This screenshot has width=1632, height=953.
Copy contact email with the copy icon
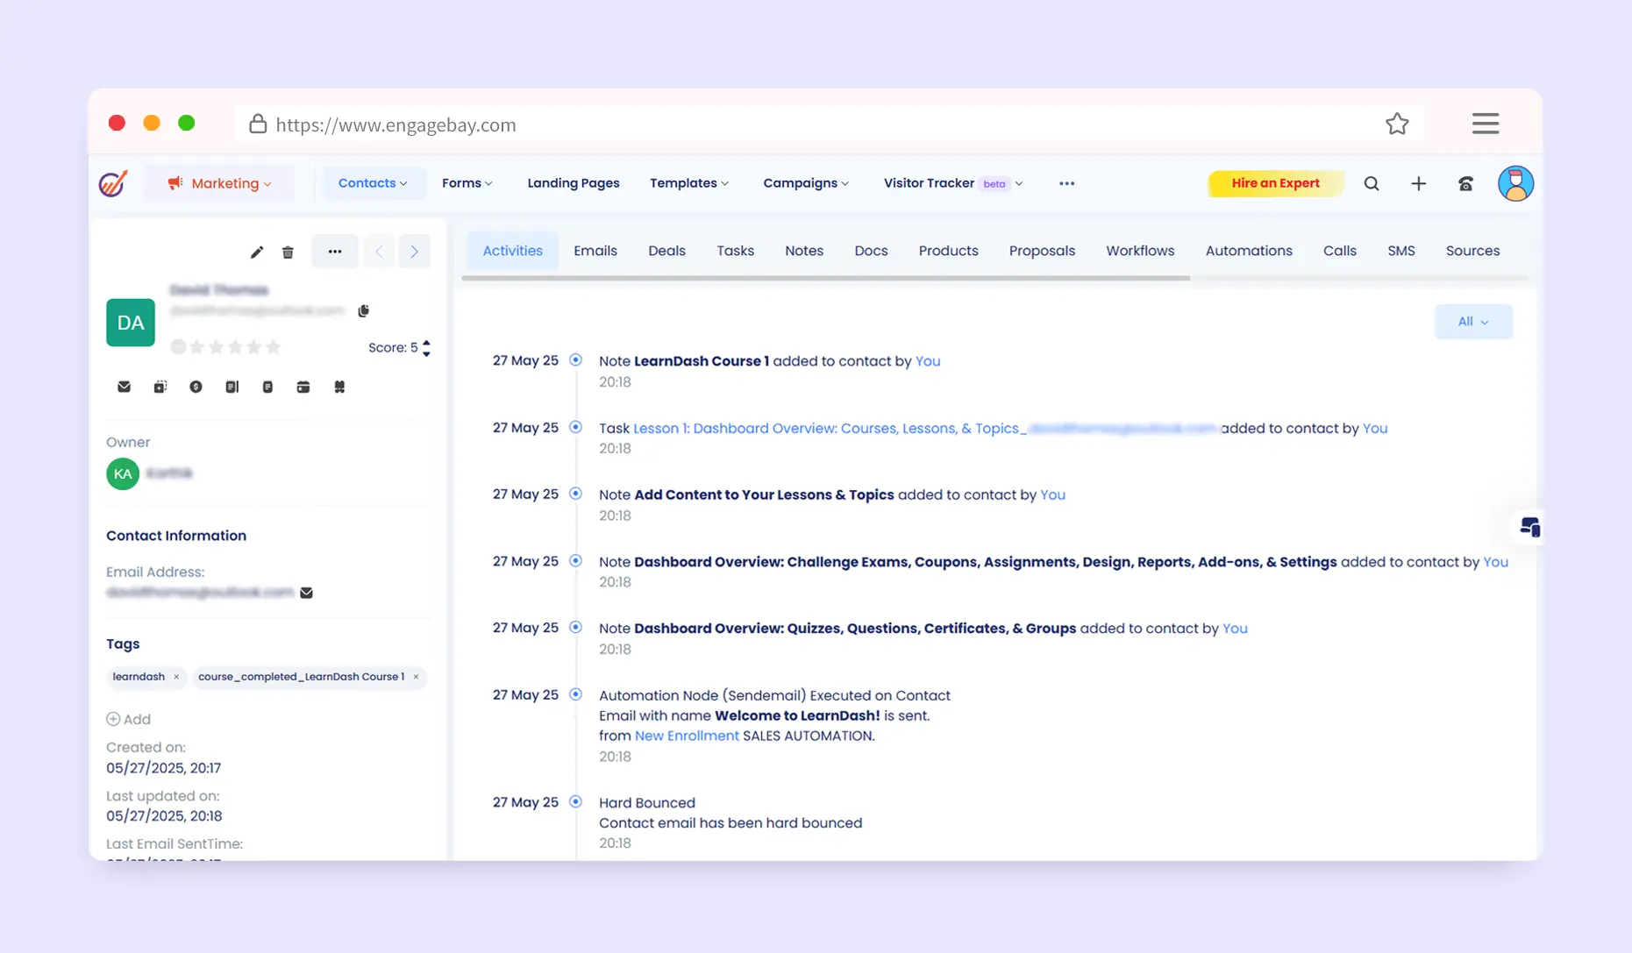[x=364, y=311]
